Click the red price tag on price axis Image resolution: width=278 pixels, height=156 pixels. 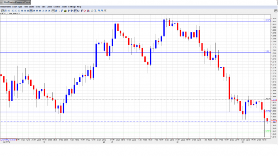(274, 100)
